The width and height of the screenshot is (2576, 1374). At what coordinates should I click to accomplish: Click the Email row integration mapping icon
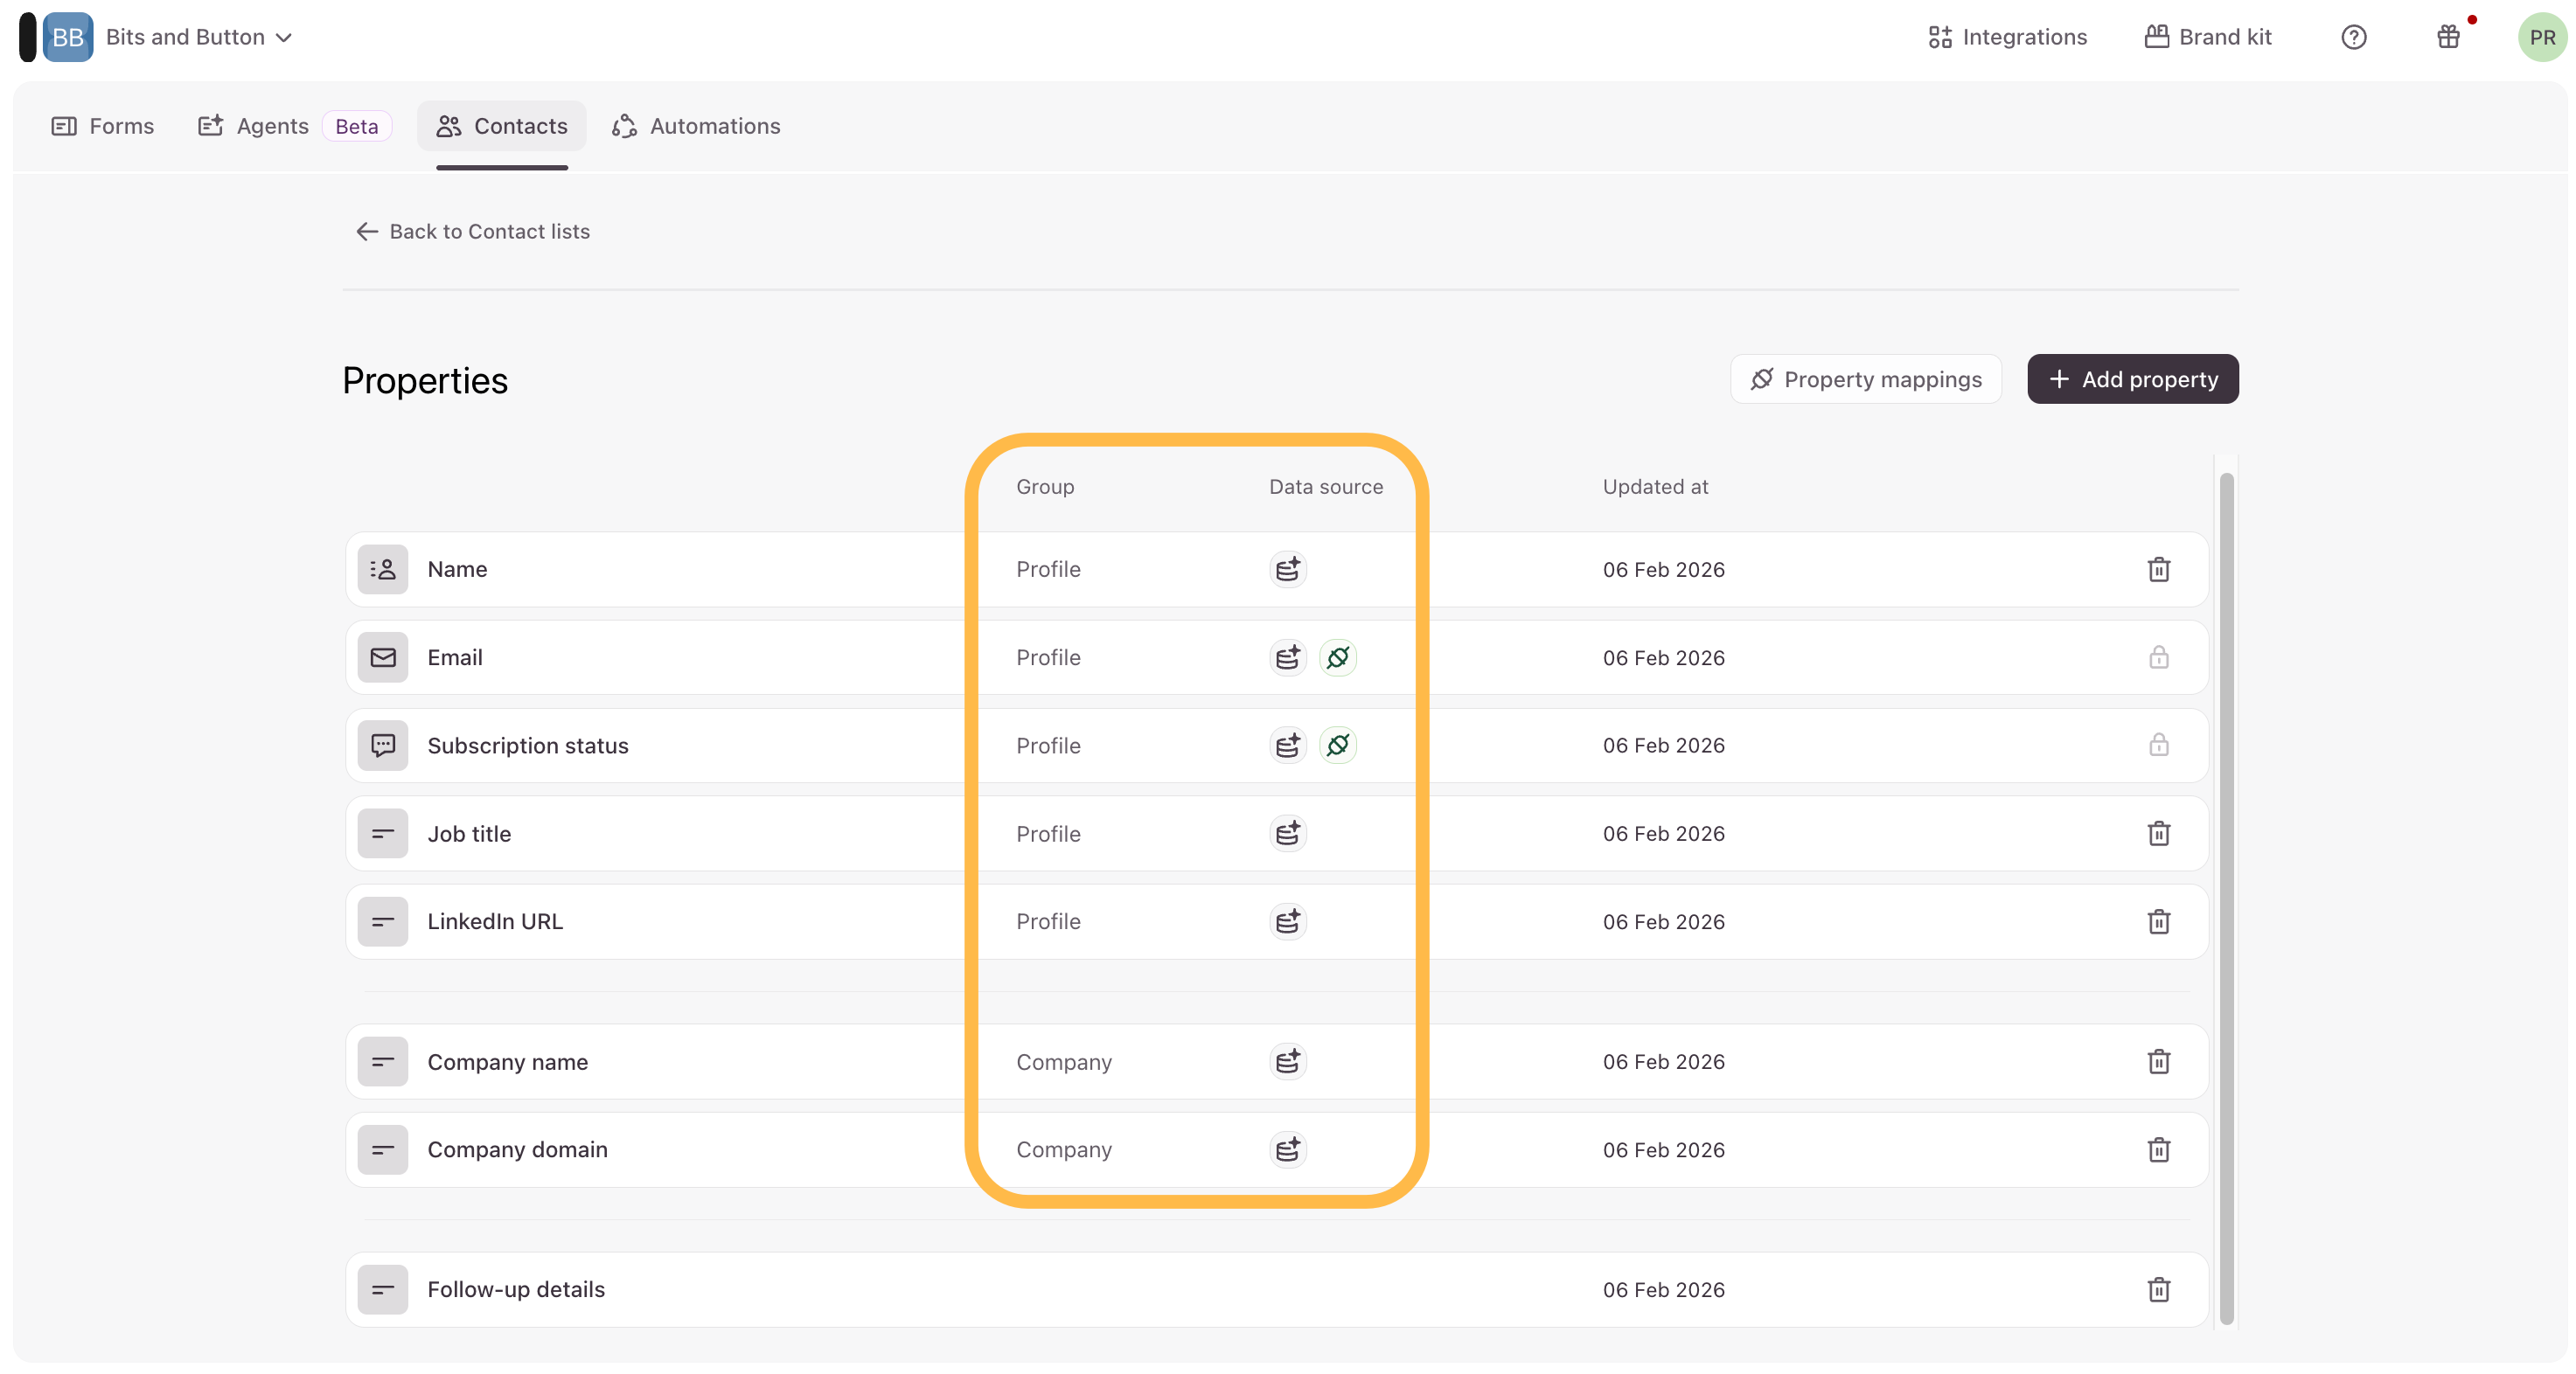click(1337, 657)
